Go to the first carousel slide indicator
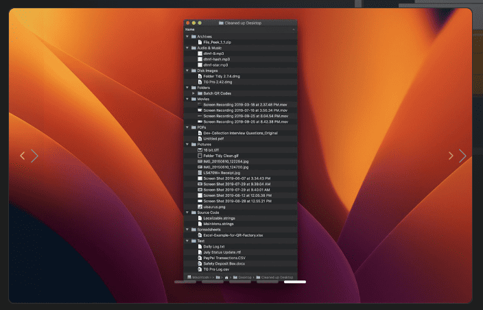The image size is (483, 310). click(x=185, y=282)
